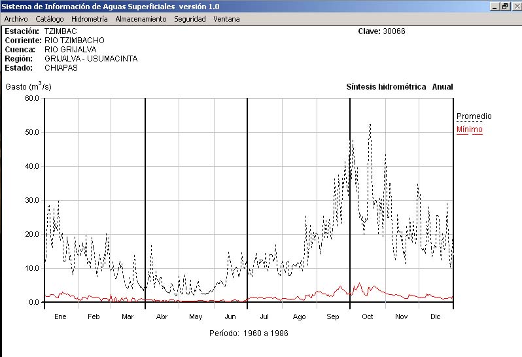Minimize the application window
Screen dimensions: 522x357
495,6
